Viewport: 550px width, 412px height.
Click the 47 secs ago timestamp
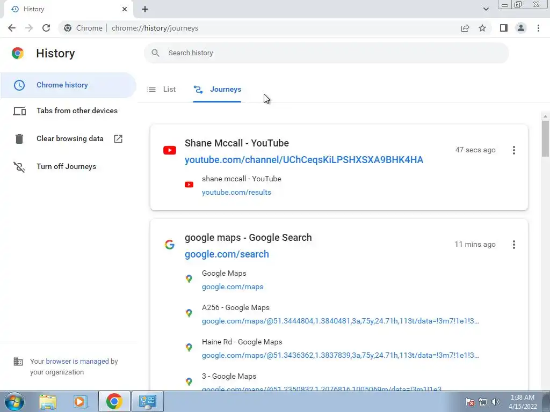tap(475, 150)
